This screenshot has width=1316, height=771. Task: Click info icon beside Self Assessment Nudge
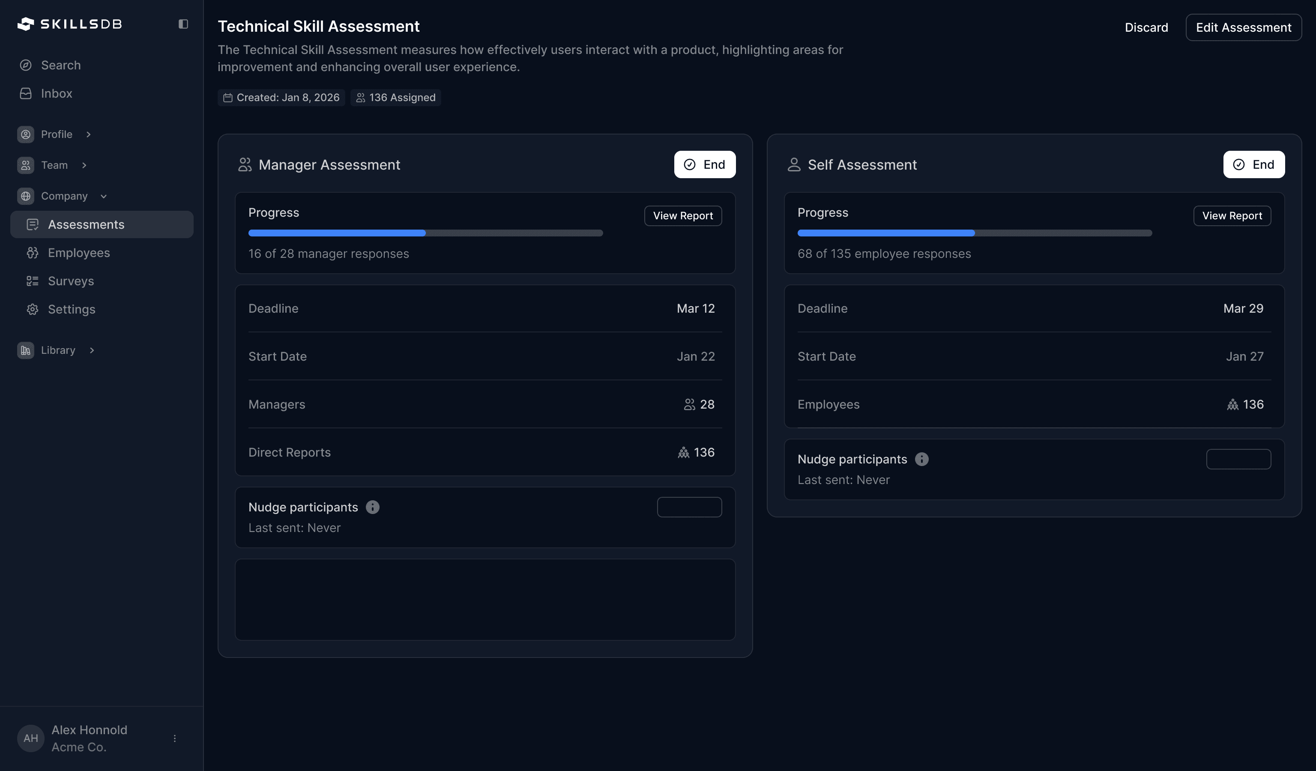[922, 459]
